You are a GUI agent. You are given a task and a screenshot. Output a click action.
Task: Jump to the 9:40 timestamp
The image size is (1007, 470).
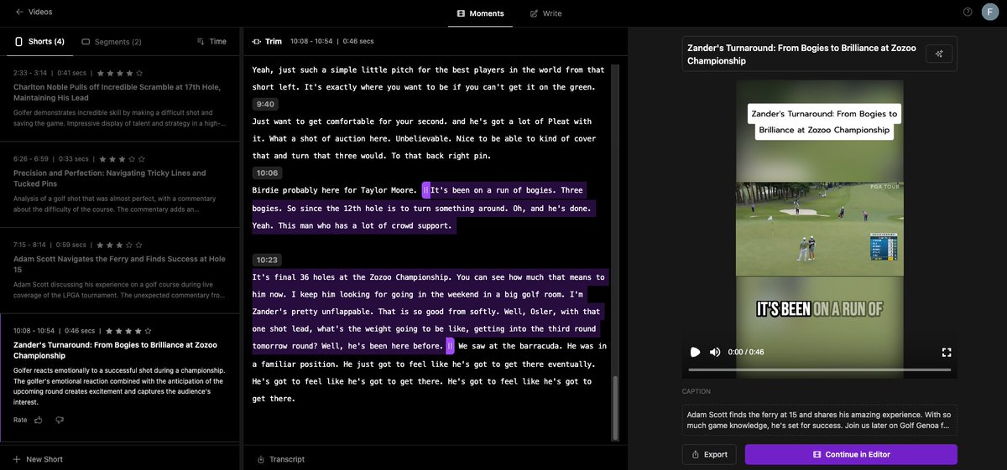click(x=265, y=104)
